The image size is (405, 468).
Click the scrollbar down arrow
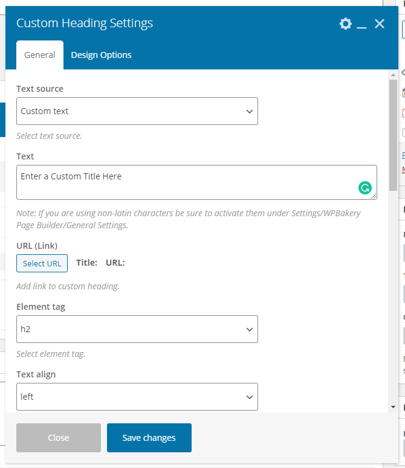[393, 407]
